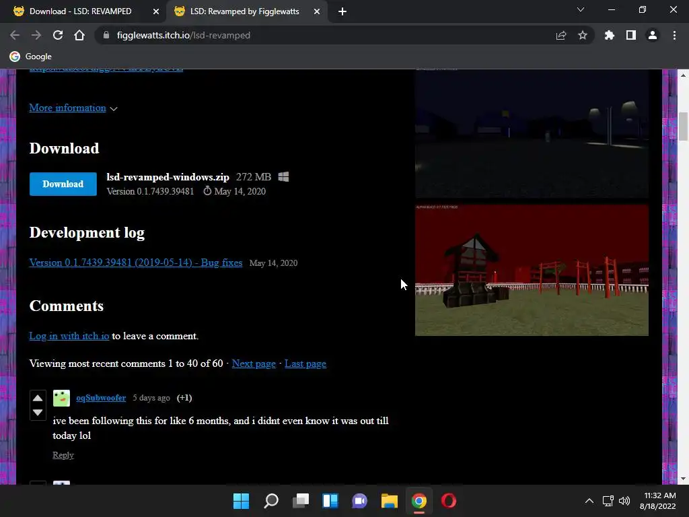
Task: Jump to Last page of comments
Action: (305, 364)
